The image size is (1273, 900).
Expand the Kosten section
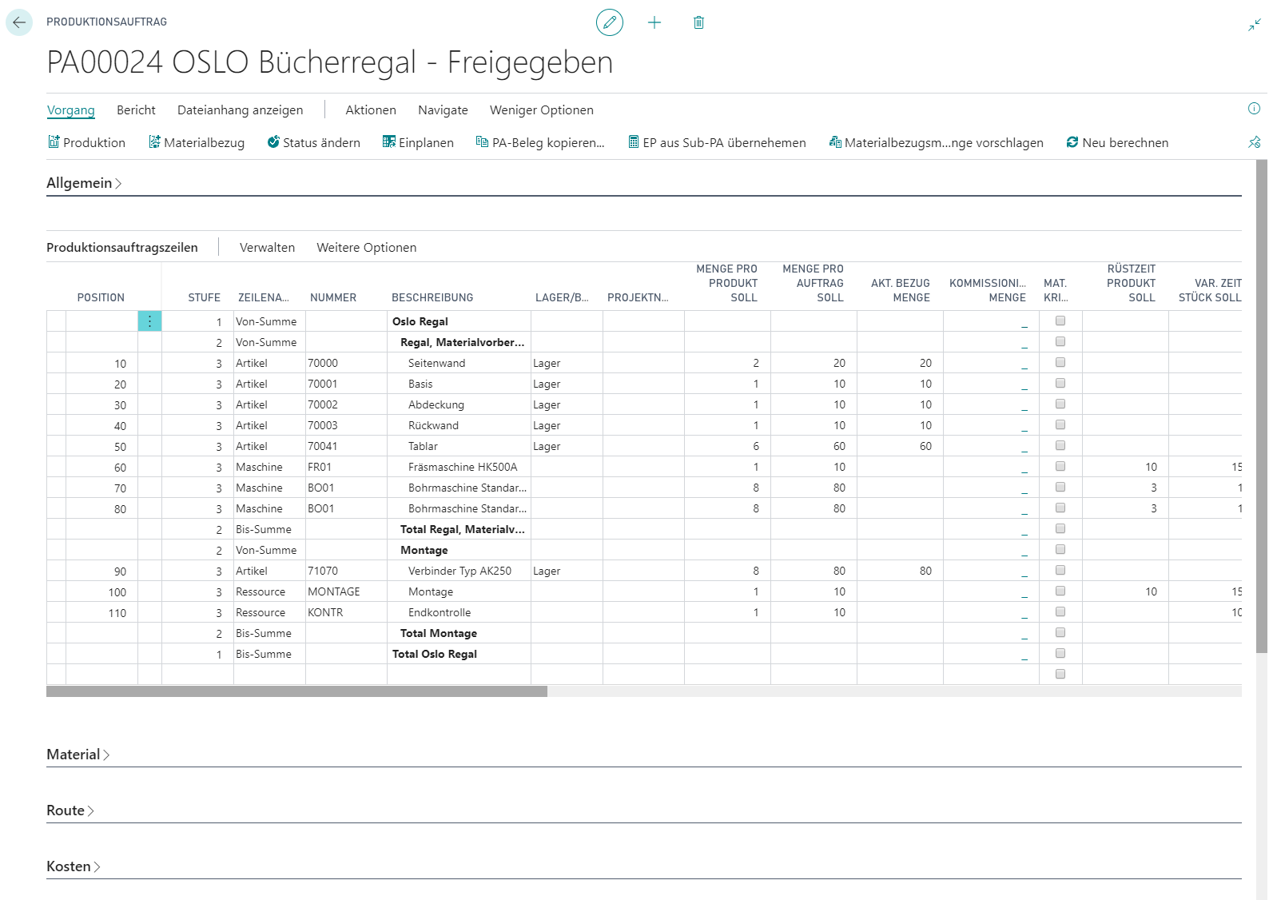coord(74,866)
